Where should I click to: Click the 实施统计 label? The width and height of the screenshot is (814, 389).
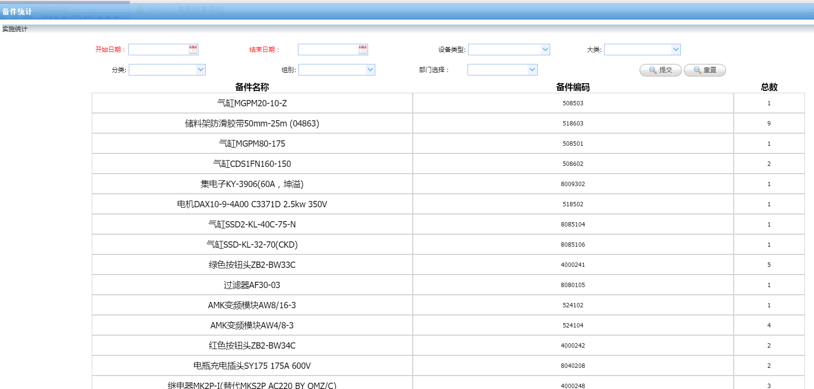point(15,29)
